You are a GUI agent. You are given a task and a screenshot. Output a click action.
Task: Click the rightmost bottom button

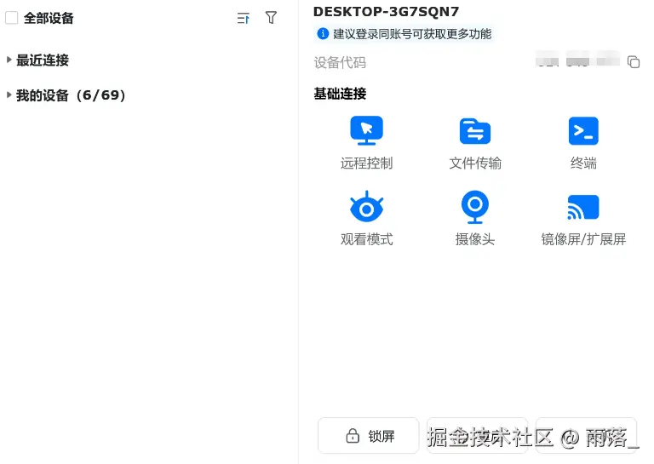click(x=586, y=436)
